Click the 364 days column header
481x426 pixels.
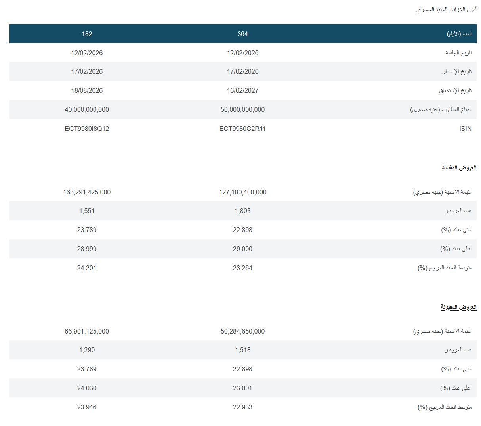click(x=242, y=34)
